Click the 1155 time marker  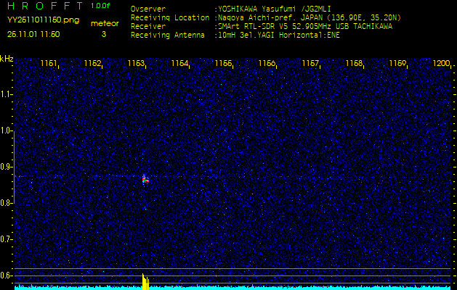pyautogui.click(x=223, y=64)
